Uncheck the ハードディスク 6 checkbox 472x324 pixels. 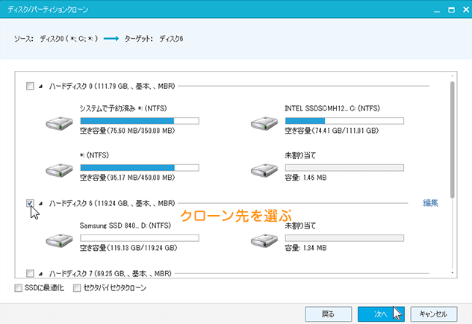30,203
